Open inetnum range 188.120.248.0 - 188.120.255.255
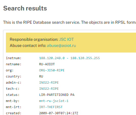Image resolution: width=136 pixels, height=115 pixels. [69, 58]
